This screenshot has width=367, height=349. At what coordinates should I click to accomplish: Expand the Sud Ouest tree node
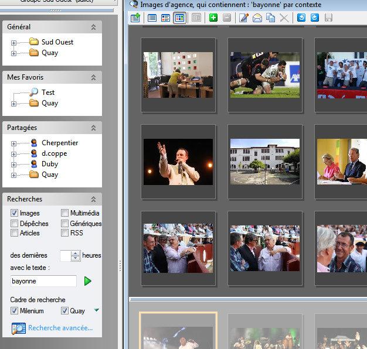pos(13,43)
